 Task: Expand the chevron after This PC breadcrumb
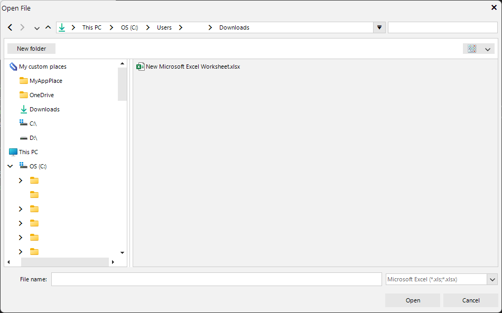point(111,27)
